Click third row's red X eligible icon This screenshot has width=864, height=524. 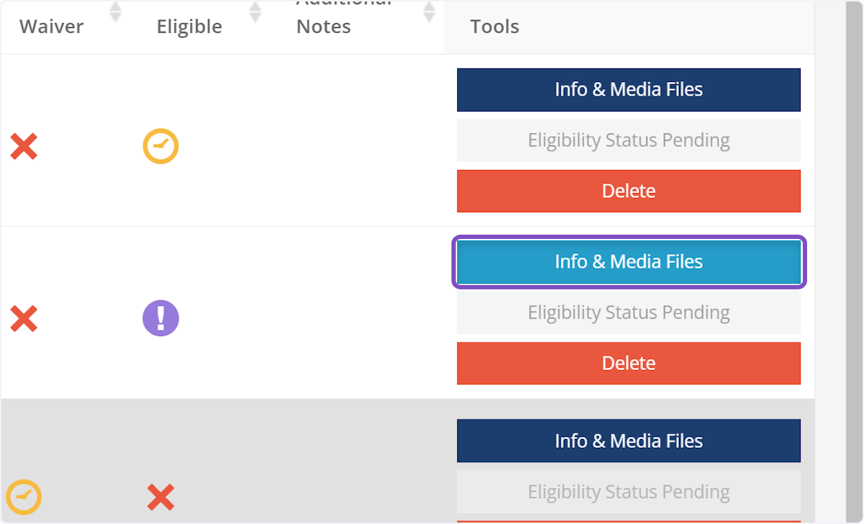click(x=161, y=497)
